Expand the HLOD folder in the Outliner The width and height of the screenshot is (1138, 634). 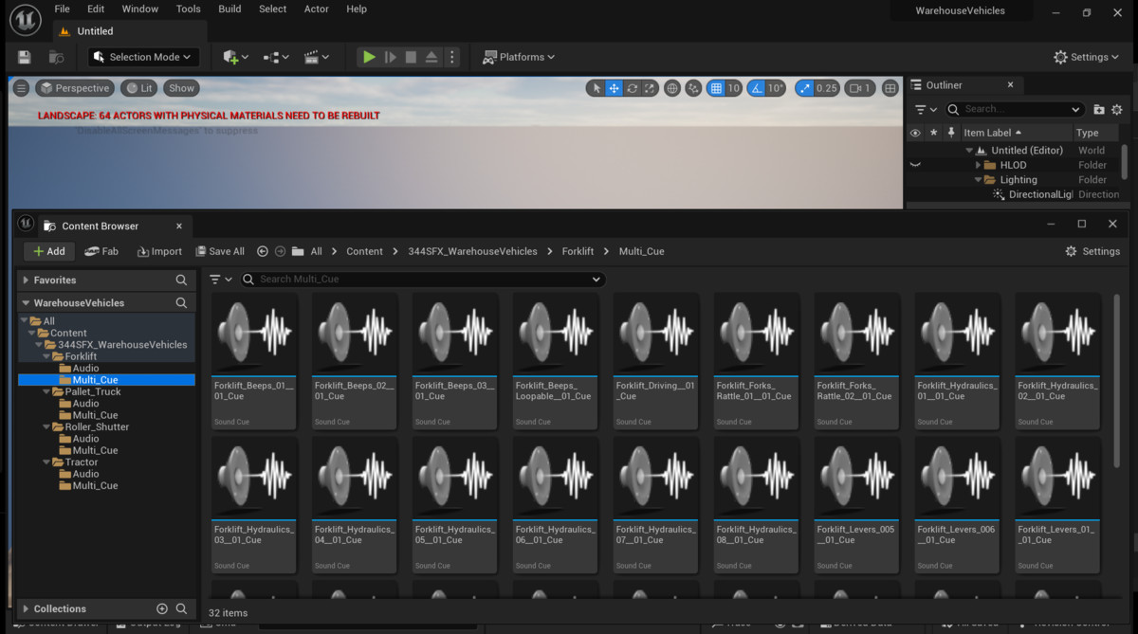point(979,165)
